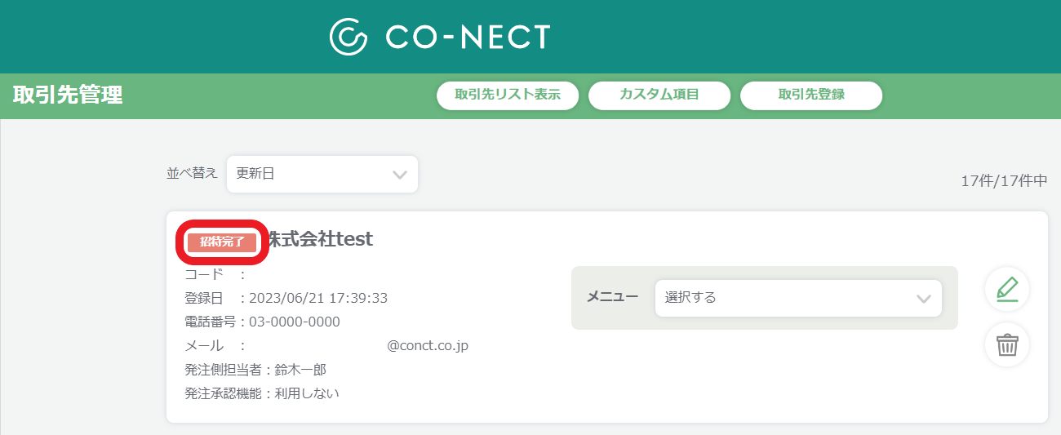Image resolution: width=1061 pixels, height=435 pixels.
Task: Click the 招待完了 status badge
Action: click(x=222, y=242)
